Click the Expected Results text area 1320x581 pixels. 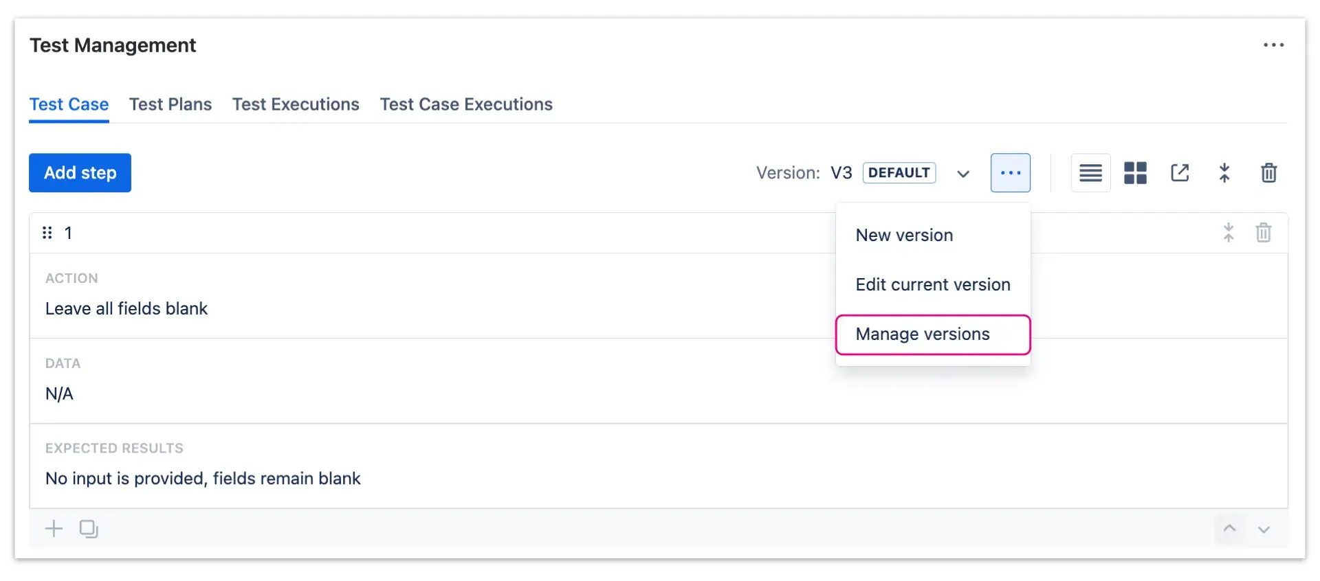tap(203, 479)
